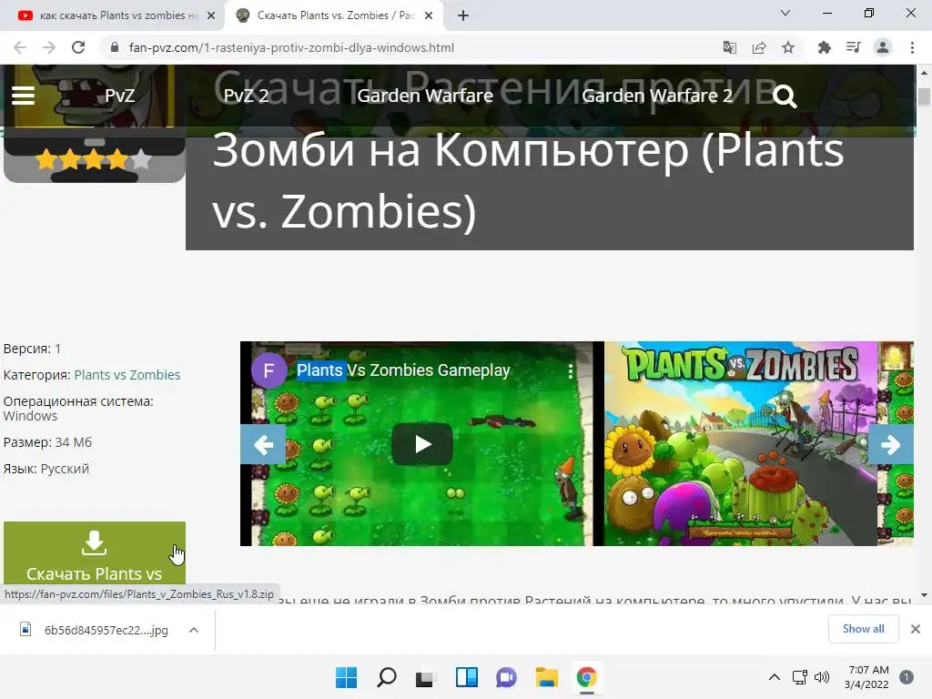This screenshot has width=932, height=699.
Task: Open the Garden Warfare menu item
Action: click(x=425, y=96)
